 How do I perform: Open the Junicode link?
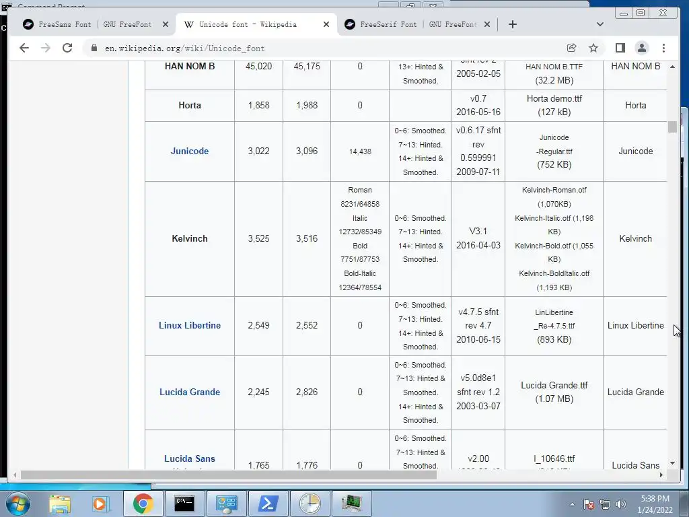[x=189, y=151]
